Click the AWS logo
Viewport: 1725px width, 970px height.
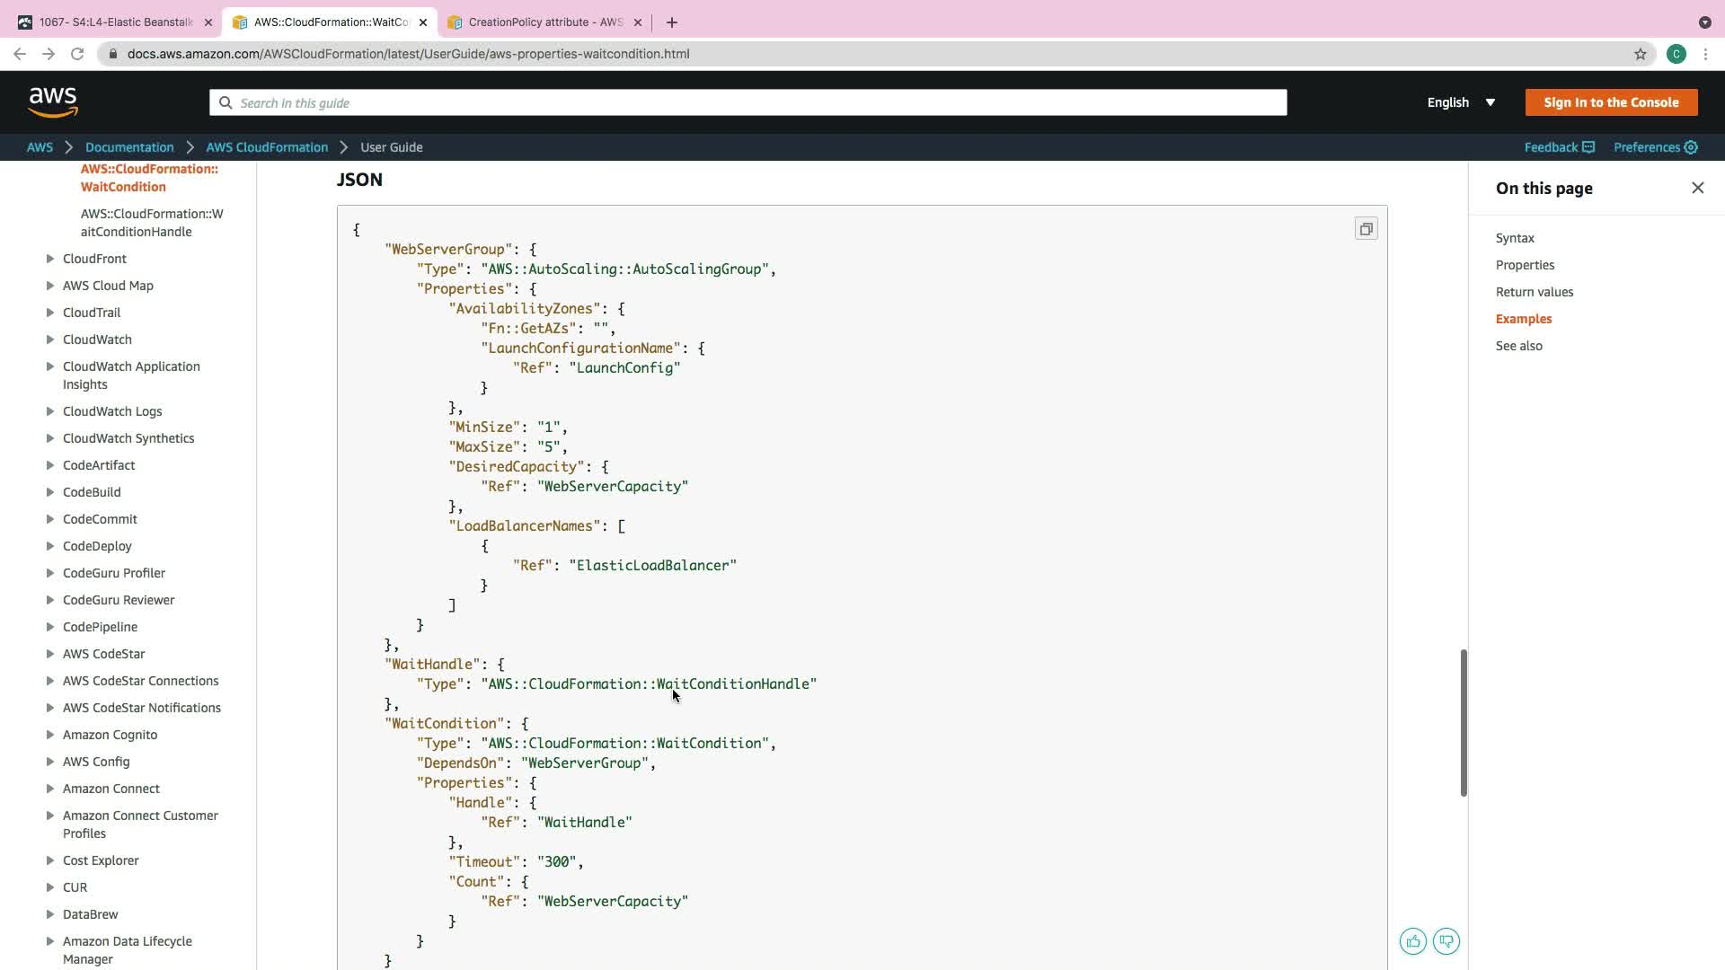(x=53, y=102)
